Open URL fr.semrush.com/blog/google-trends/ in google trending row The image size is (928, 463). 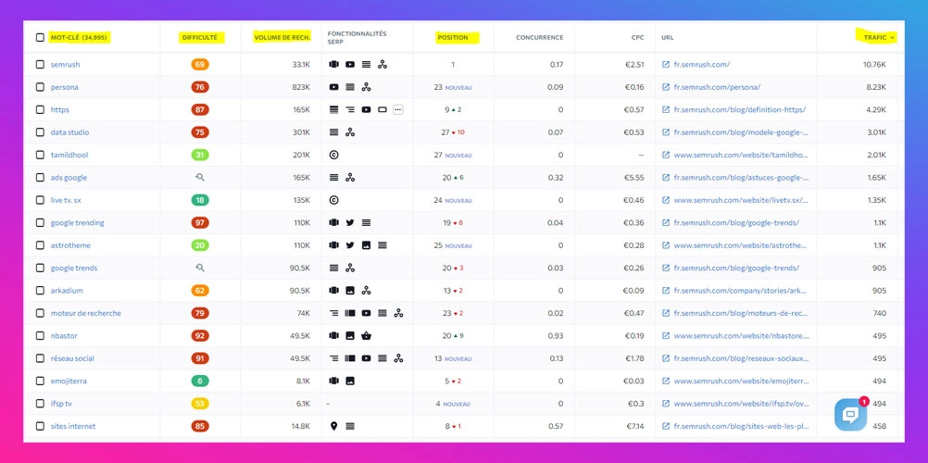click(x=737, y=222)
